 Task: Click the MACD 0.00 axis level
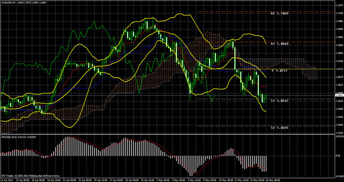point(338,156)
